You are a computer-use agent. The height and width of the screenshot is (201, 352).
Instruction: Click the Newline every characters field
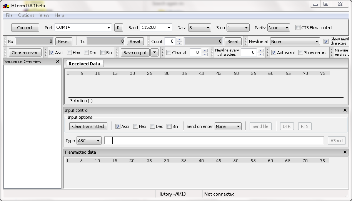click(x=249, y=53)
